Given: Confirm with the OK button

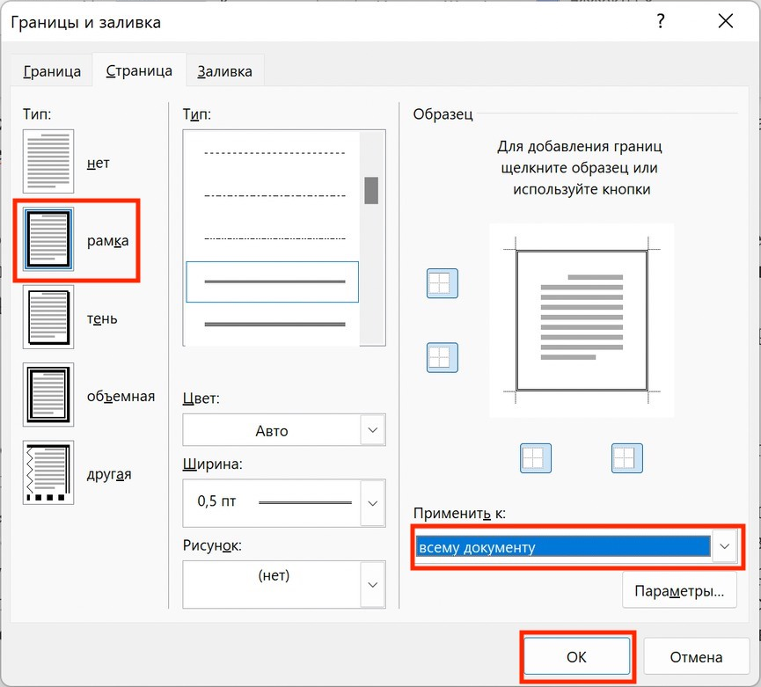Looking at the screenshot, I should point(576,656).
